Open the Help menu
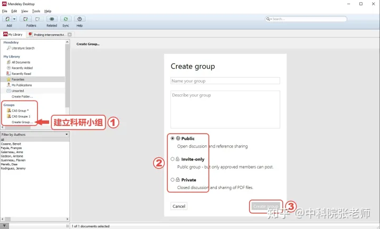The width and height of the screenshot is (380, 229). point(47,11)
